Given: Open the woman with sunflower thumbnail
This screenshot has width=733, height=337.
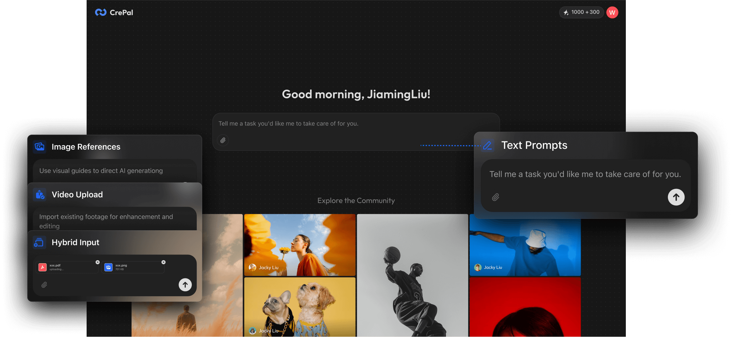Looking at the screenshot, I should tap(300, 245).
